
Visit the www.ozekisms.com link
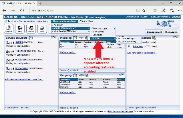click(x=121, y=111)
